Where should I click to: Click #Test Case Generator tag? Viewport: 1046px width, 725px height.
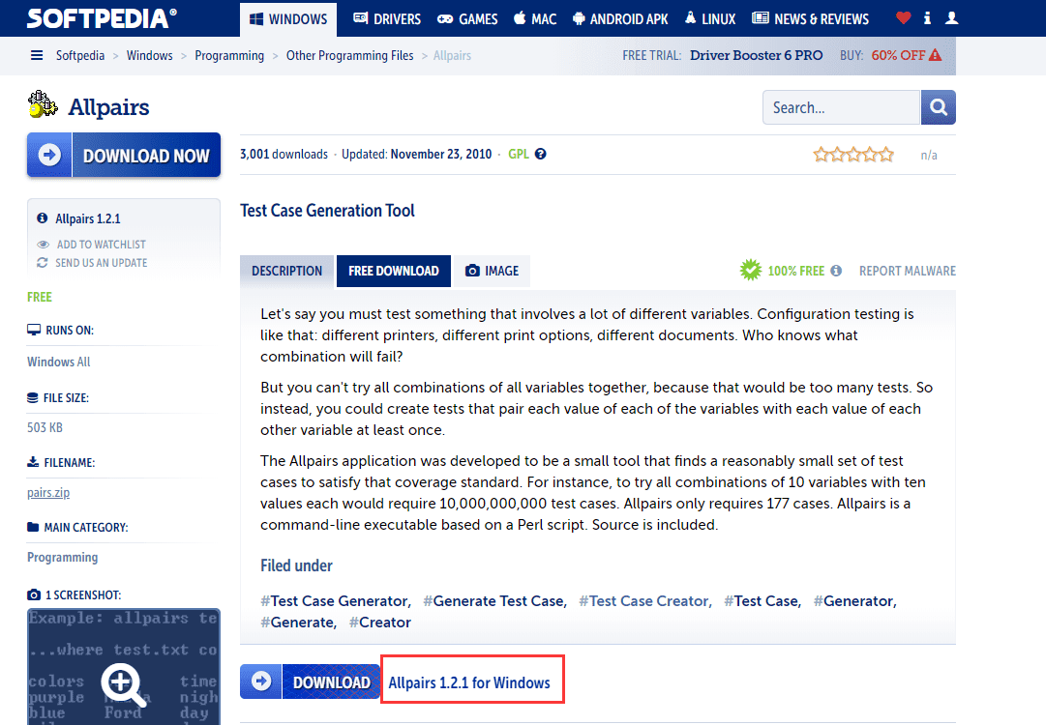(x=336, y=601)
